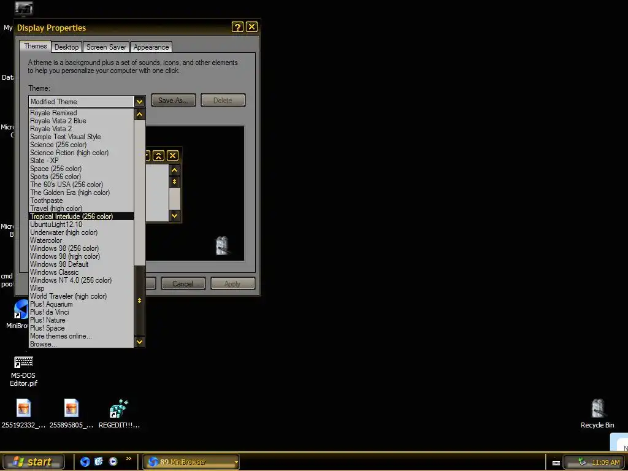
Task: Choose Science Fiction (high color) theme
Action: 82,153
